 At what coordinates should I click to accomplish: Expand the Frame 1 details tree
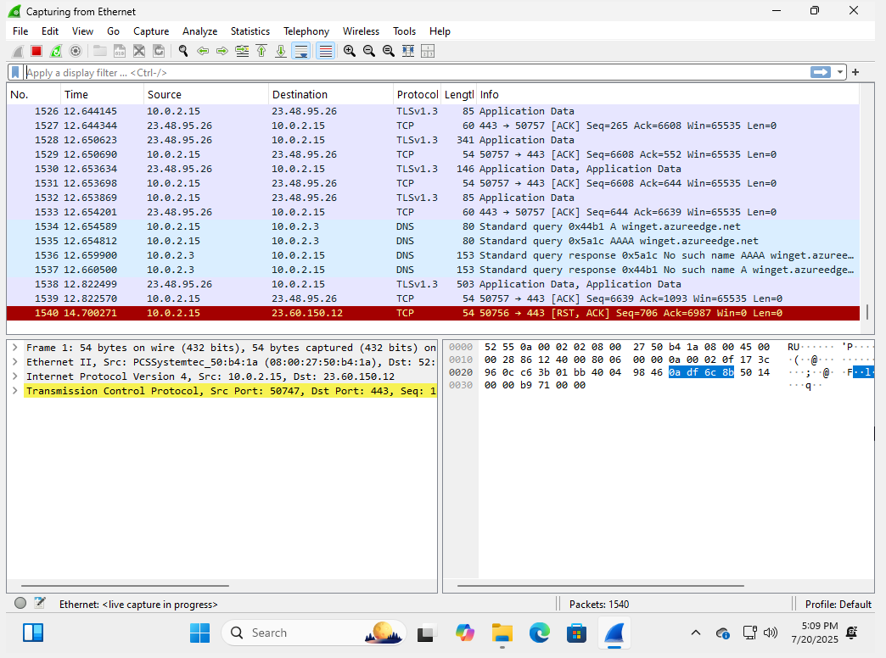click(x=15, y=348)
